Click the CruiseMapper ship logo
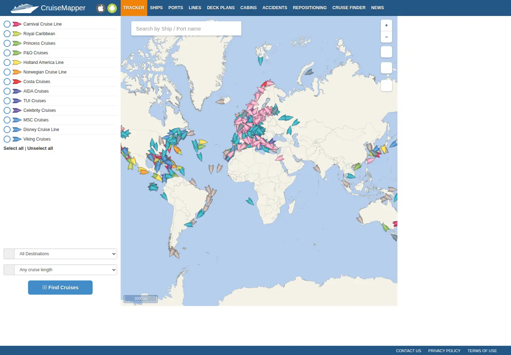The width and height of the screenshot is (511, 355). point(24,8)
